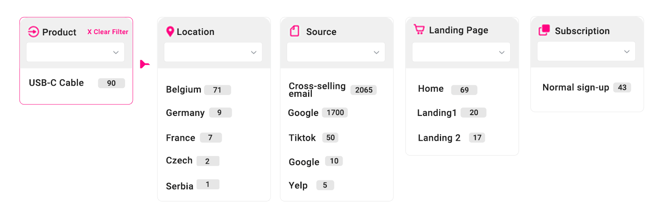Click the pink arrow between Product and Location
This screenshot has height=217, width=657.
[145, 64]
